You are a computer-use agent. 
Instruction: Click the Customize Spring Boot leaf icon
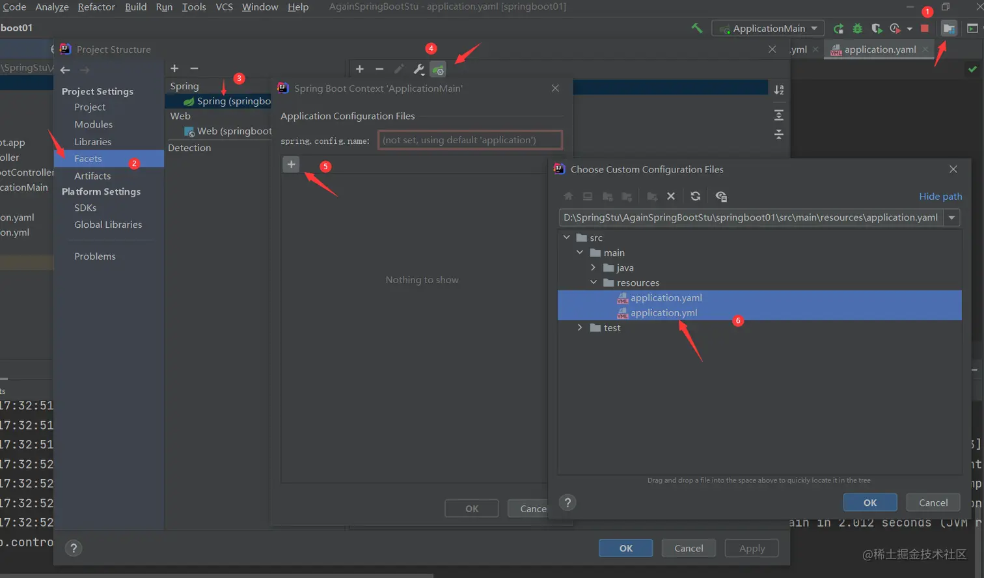tap(438, 69)
